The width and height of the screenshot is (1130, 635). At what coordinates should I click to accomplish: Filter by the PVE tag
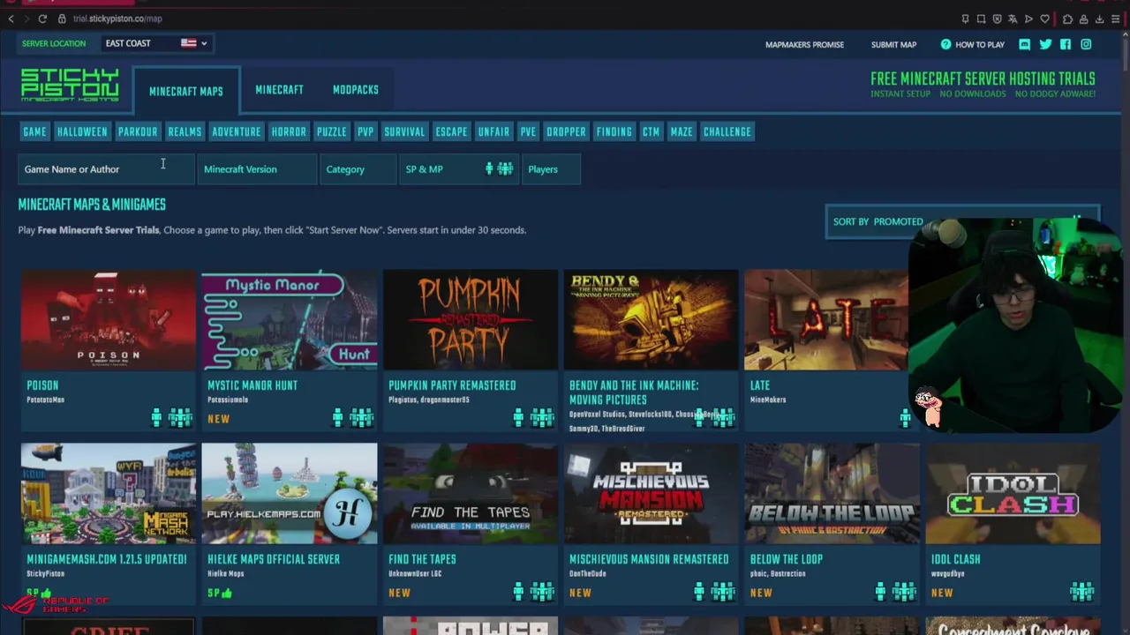(x=528, y=131)
